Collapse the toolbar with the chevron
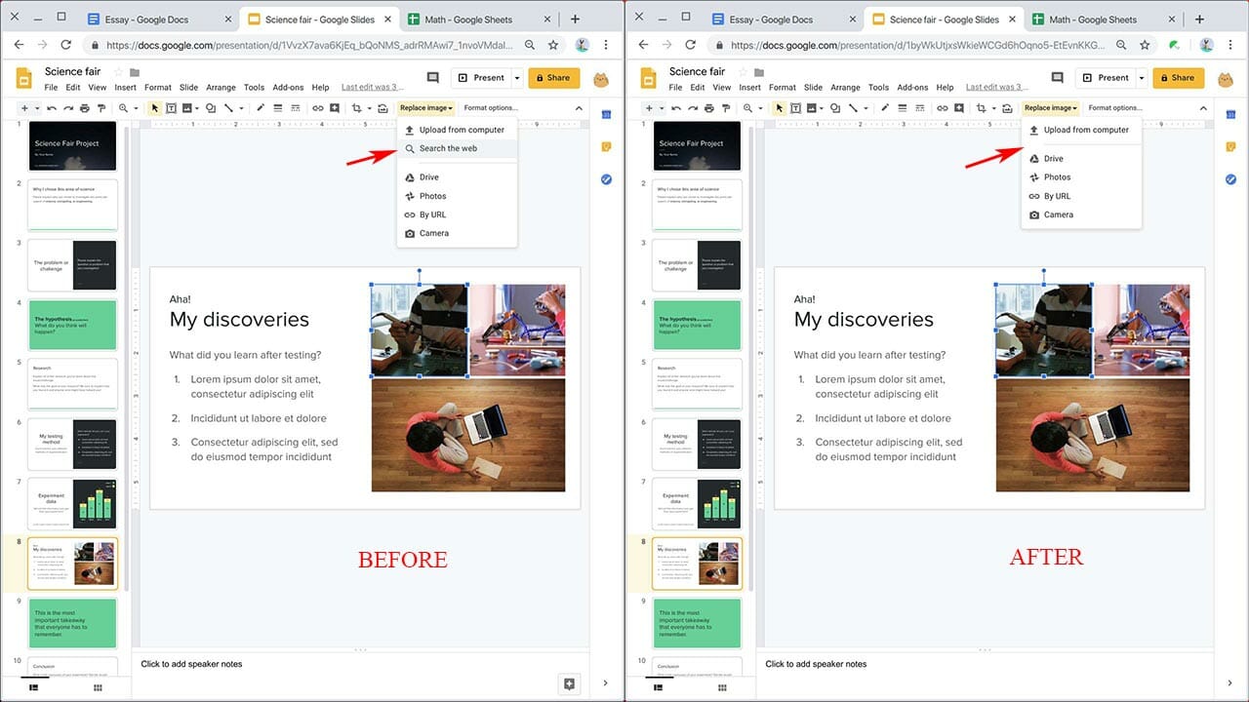Screen dimensions: 1249x702 580,108
